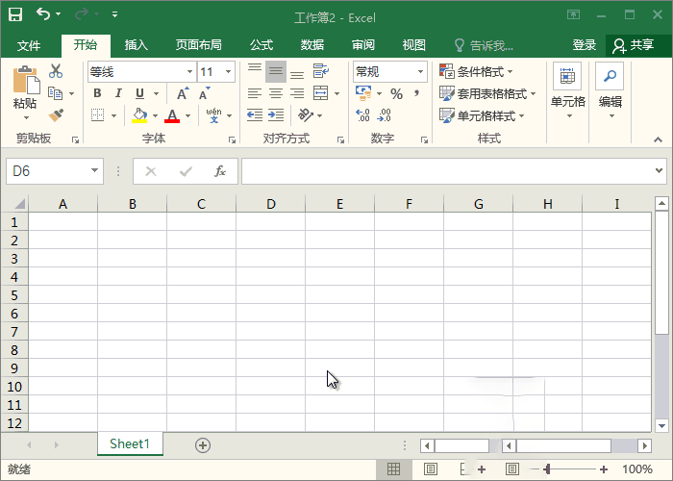
Task: Click the Cut scissors icon
Action: click(56, 71)
